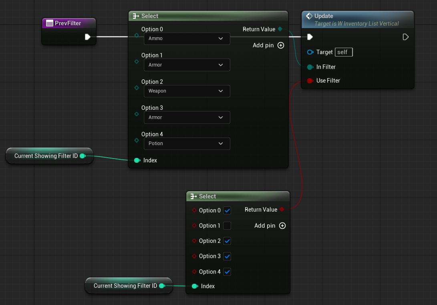Click the Update node execution output pin

405,37
